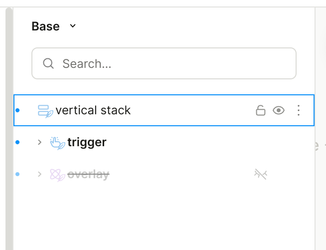Open the vertical stack three-dot menu
The width and height of the screenshot is (326, 250).
click(x=298, y=110)
